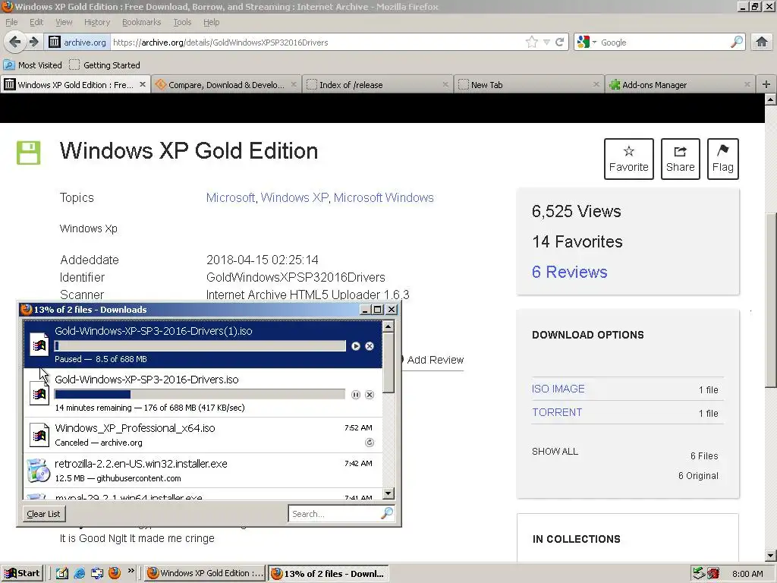Click the Downloads list scroll-up arrow
This screenshot has height=583, width=777.
(x=388, y=326)
